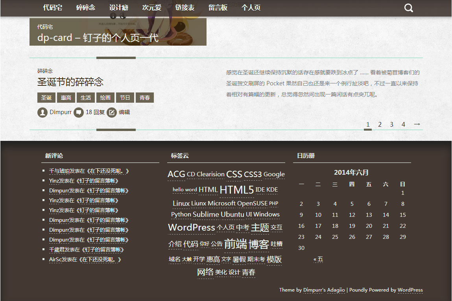Image resolution: width=452 pixels, height=301 pixels.
Task: Open the search magnifier icon
Action: coord(409,8)
